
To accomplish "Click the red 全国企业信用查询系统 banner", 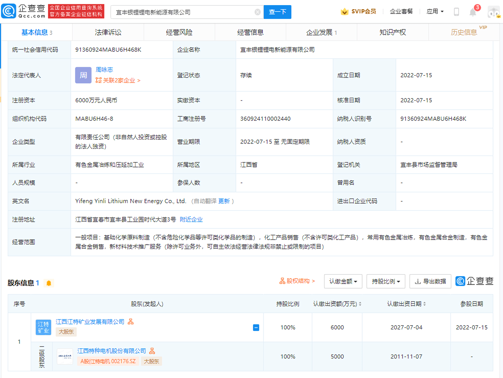I will (76, 11).
